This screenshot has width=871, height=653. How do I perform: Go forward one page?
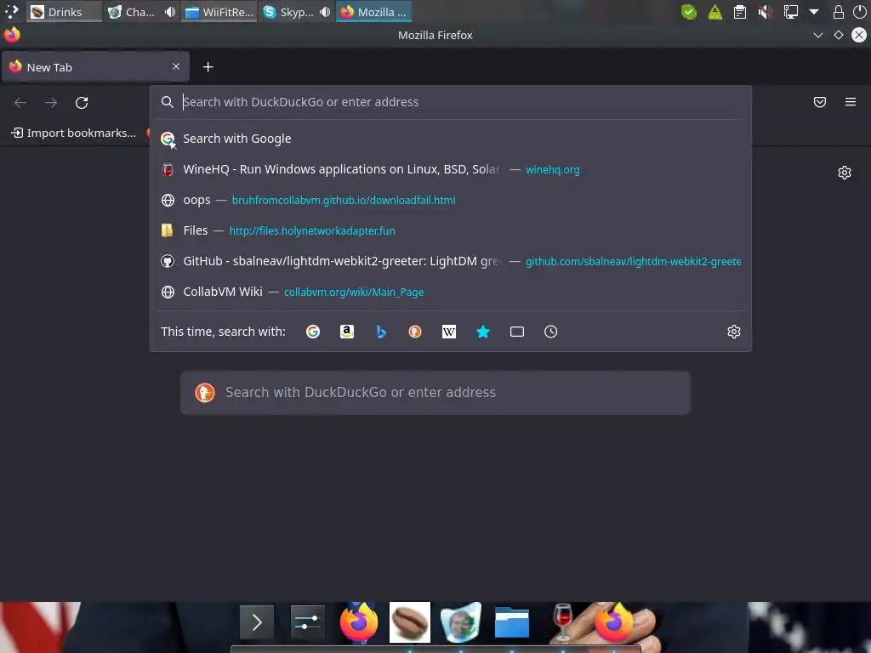[51, 103]
